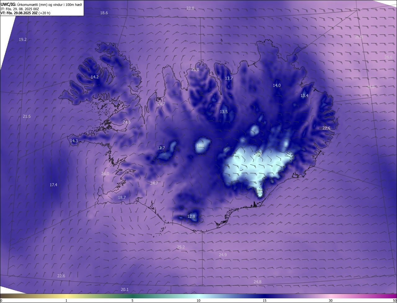The width and height of the screenshot is (397, 303).
Task: Click the 23.8 value near the top edge
Action: click(x=190, y=8)
